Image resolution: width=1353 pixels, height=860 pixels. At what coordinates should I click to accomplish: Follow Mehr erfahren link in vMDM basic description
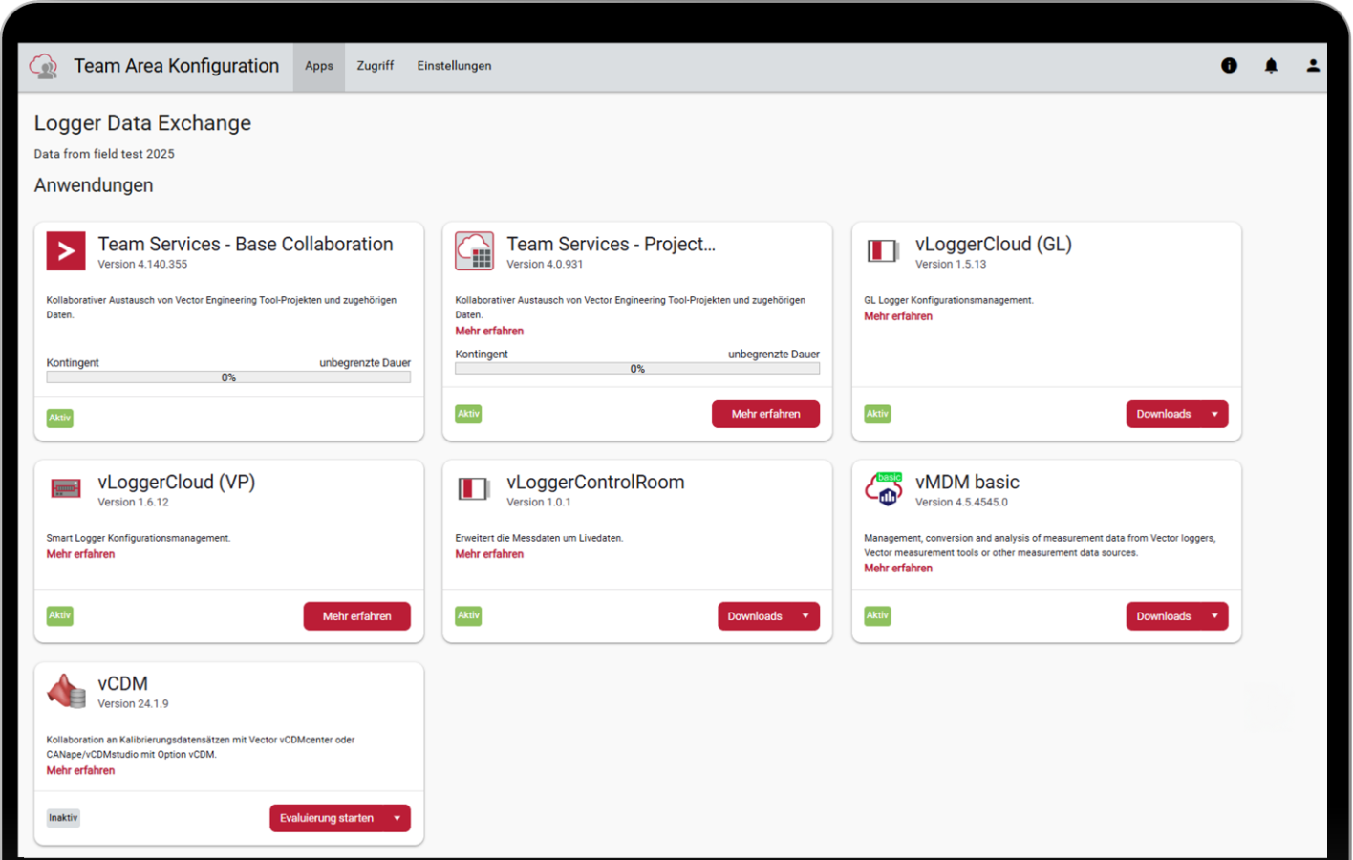pos(898,568)
